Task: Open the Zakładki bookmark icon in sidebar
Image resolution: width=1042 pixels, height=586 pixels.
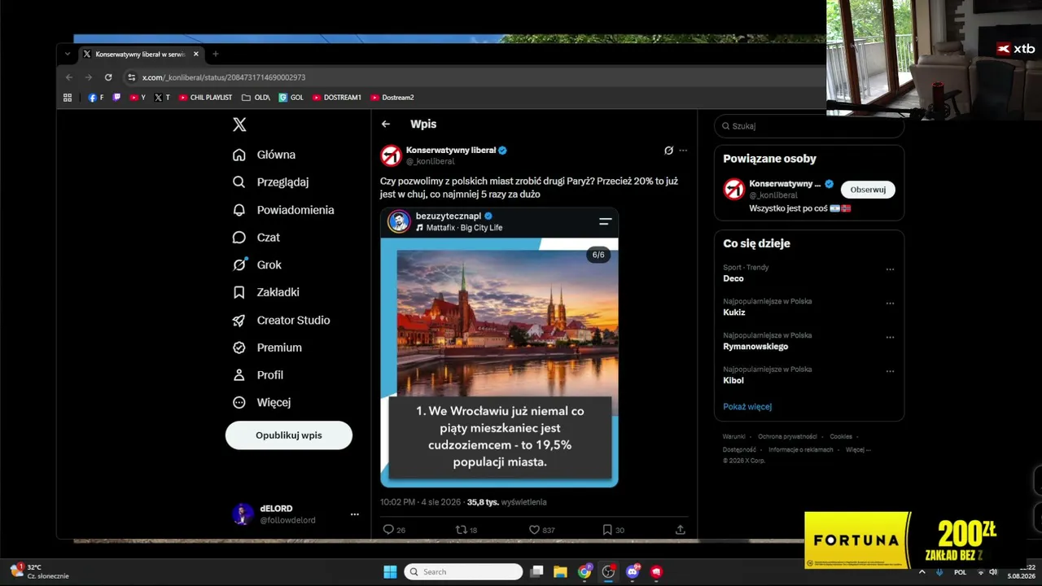Action: [x=239, y=292]
